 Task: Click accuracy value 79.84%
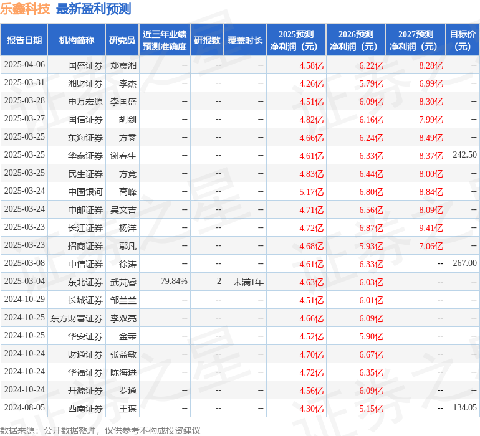click(x=174, y=281)
